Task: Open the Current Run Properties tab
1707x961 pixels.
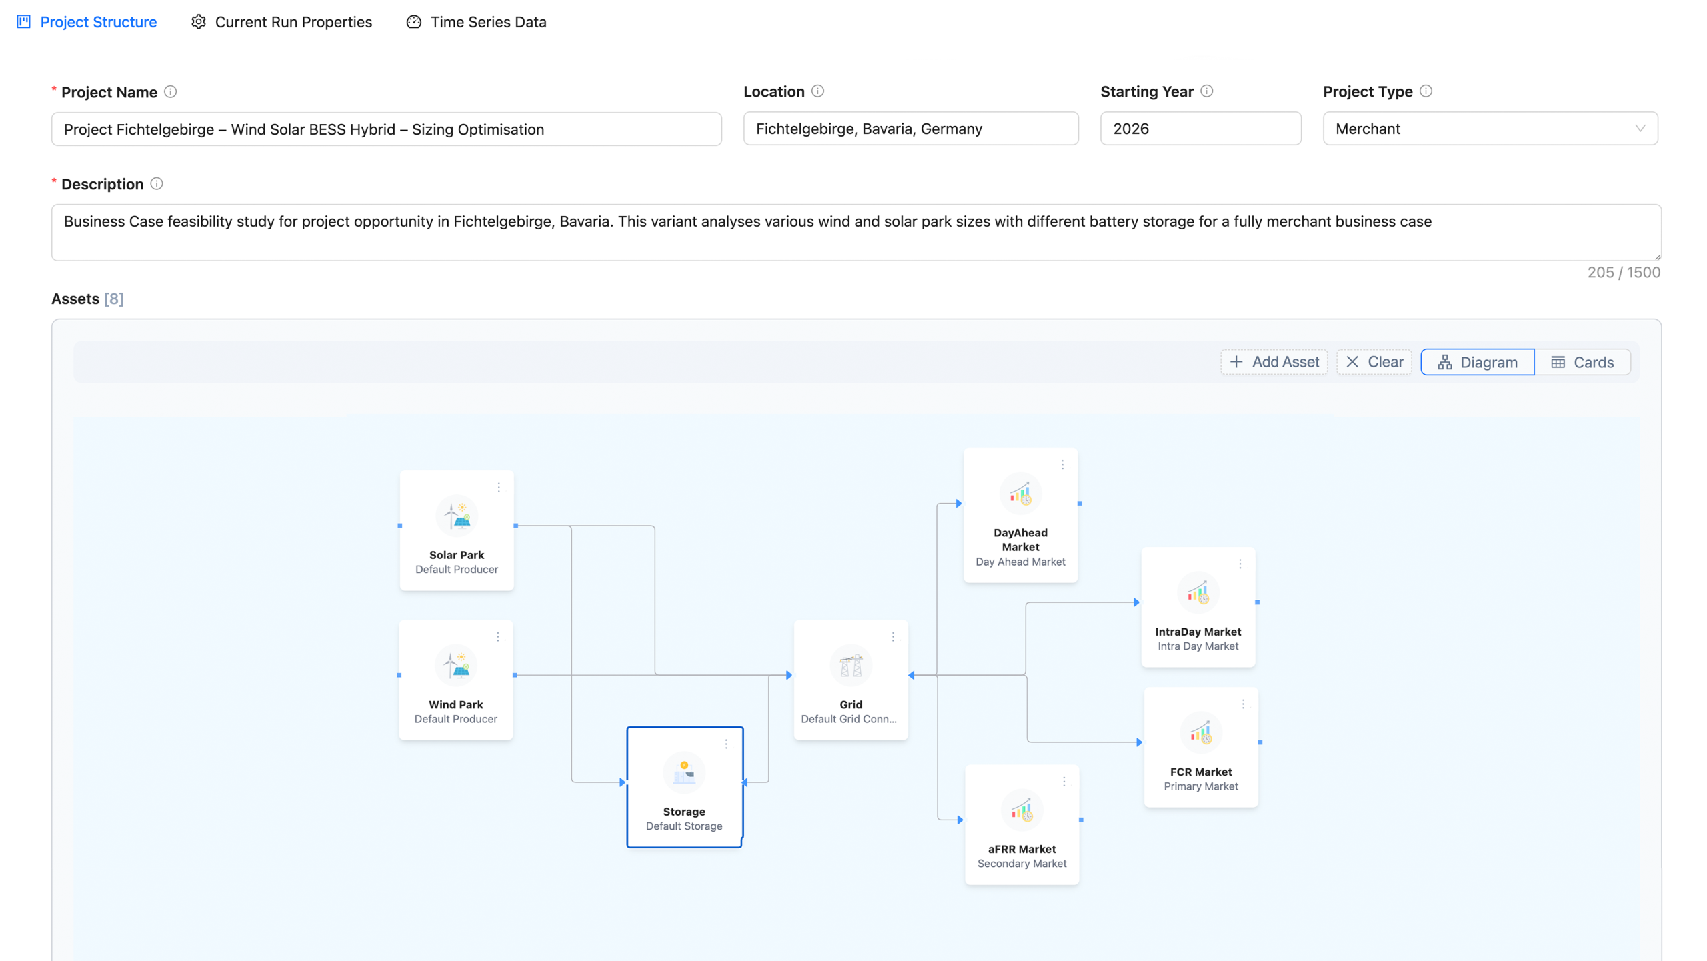Action: (281, 22)
